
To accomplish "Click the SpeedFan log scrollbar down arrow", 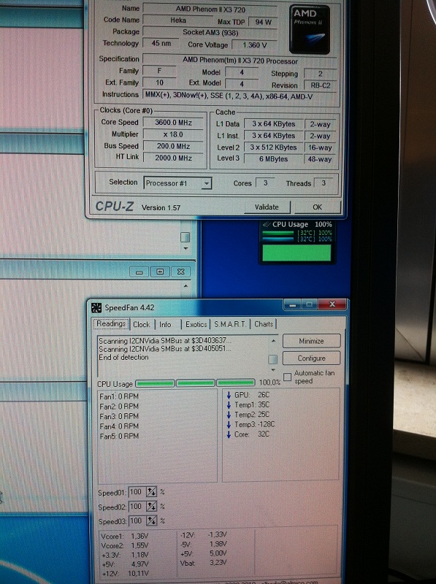I will (273, 370).
